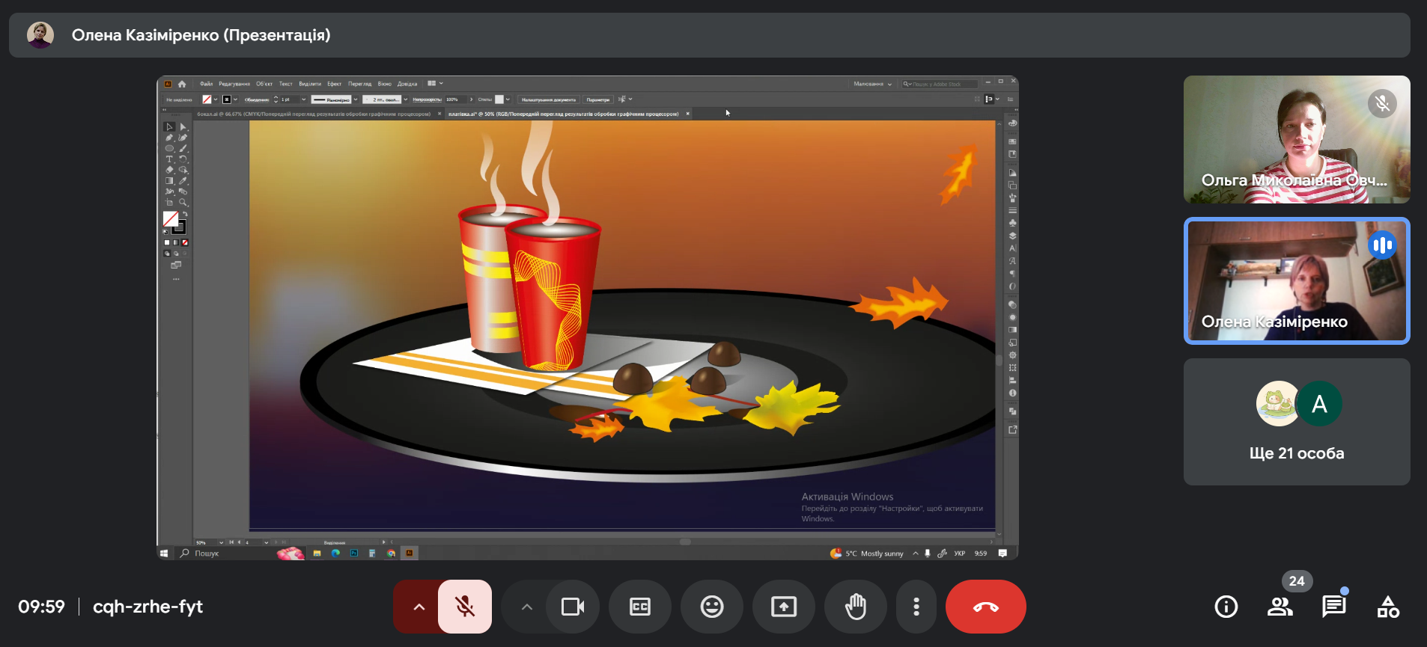Select Олена Казіміренко video tile
1427x647 pixels.
point(1297,281)
